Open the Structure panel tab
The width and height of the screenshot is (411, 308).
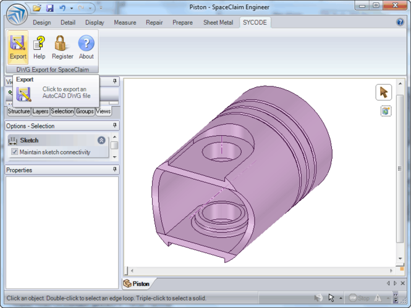(19, 111)
